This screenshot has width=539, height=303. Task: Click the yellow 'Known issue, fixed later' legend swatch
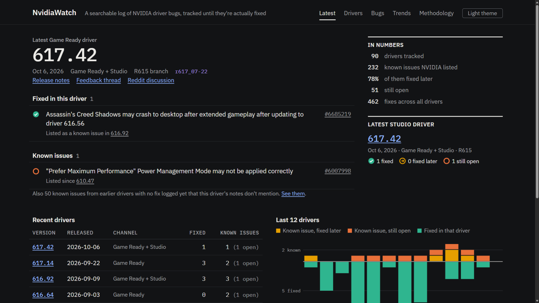click(278, 231)
